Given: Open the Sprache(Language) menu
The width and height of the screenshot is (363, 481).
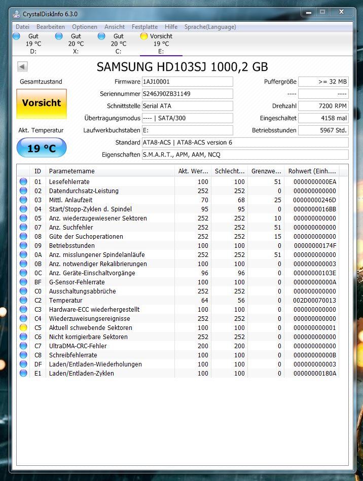Looking at the screenshot, I should click(210, 27).
